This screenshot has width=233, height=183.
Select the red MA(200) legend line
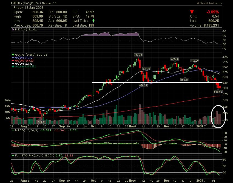13,61
